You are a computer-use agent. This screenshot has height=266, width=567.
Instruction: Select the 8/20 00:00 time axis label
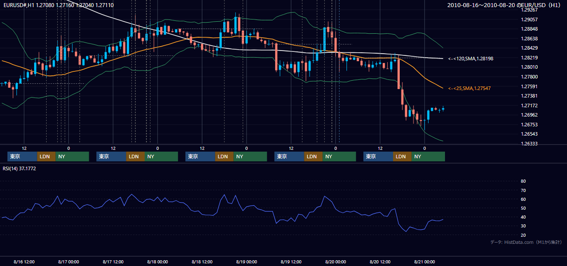tap(335, 262)
